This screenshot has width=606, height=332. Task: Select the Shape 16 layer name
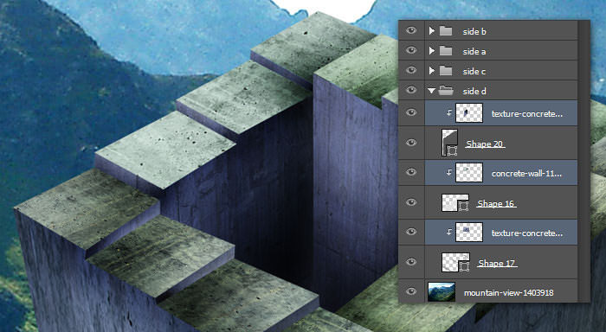[496, 203]
